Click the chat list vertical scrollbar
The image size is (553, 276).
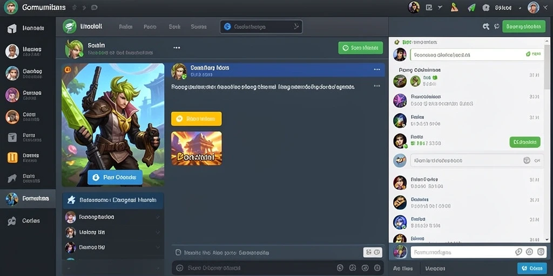[x=547, y=140]
